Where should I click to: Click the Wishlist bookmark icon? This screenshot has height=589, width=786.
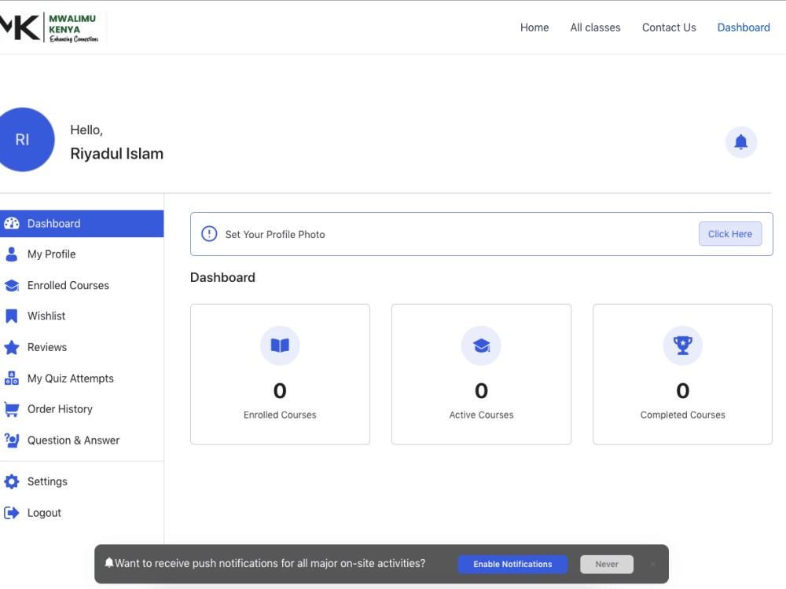pyautogui.click(x=12, y=316)
